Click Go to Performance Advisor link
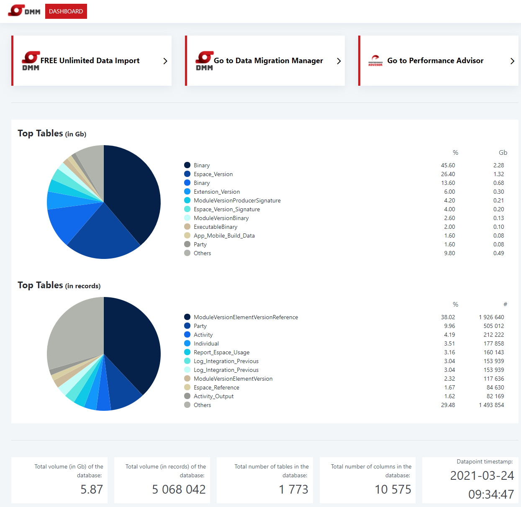Screen dimensions: 521x507 pos(435,60)
